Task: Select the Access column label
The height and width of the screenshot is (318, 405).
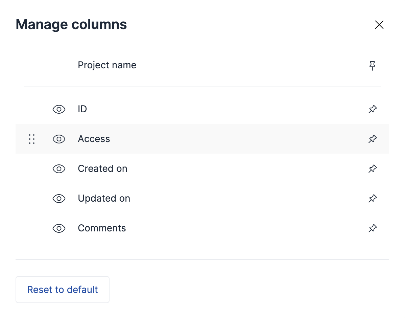Action: [94, 139]
